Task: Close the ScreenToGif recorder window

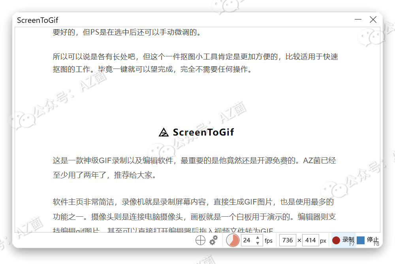Action: tap(373, 20)
